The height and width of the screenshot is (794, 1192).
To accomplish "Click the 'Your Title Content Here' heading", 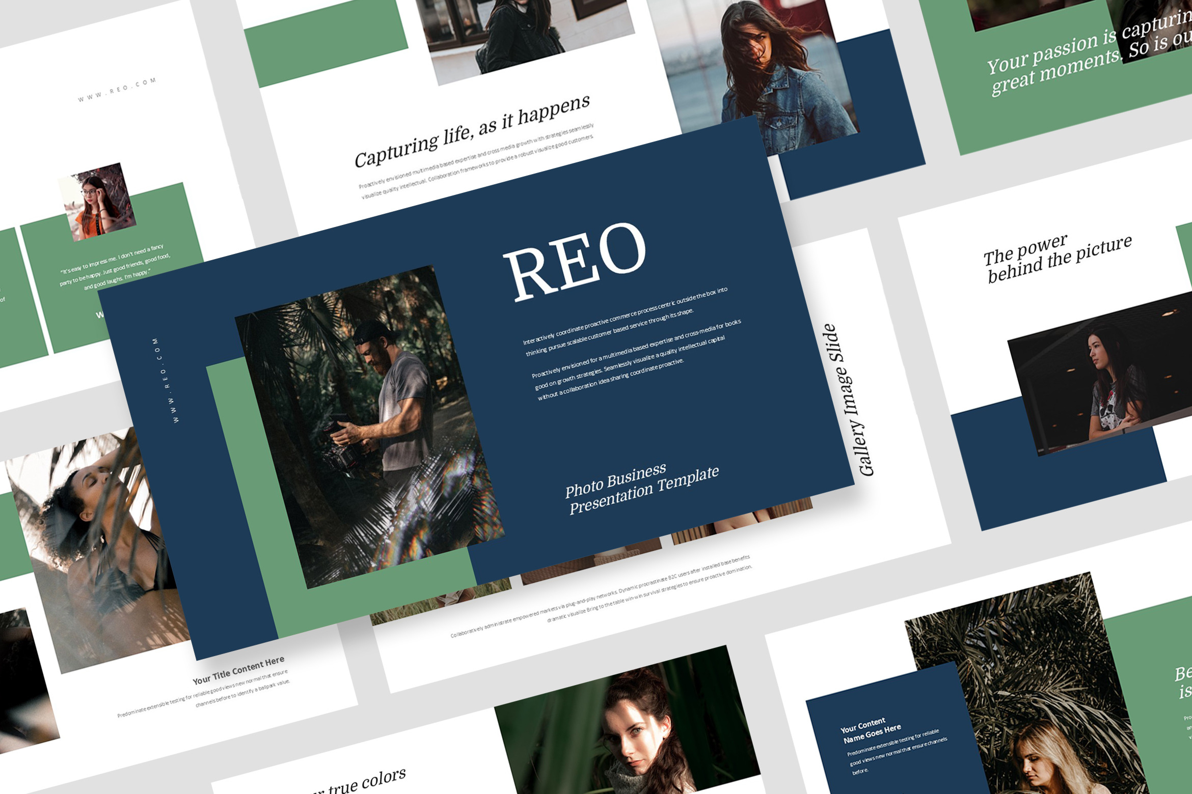I will click(238, 670).
